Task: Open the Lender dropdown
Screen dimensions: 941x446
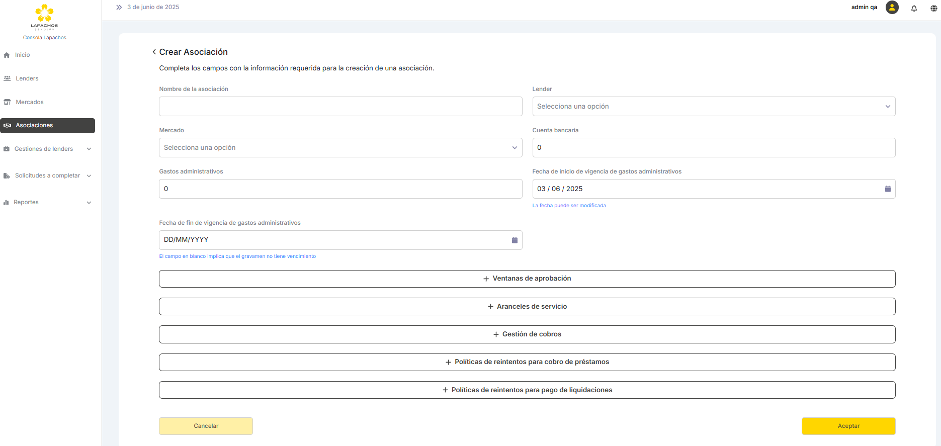Action: point(713,107)
